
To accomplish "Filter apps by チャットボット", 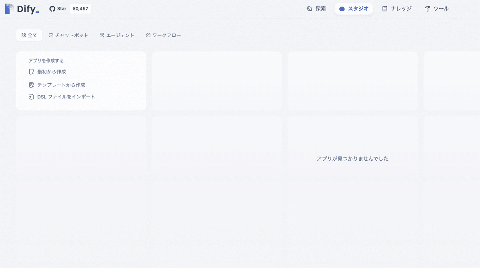I will click(68, 35).
